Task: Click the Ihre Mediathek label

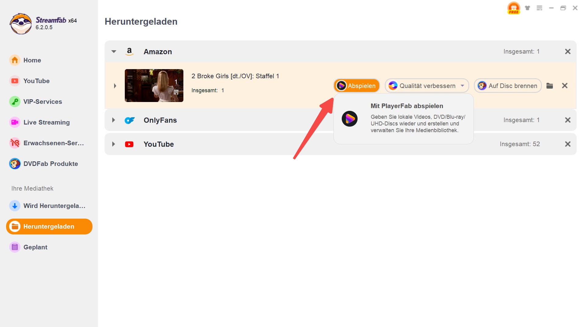Action: (x=32, y=188)
